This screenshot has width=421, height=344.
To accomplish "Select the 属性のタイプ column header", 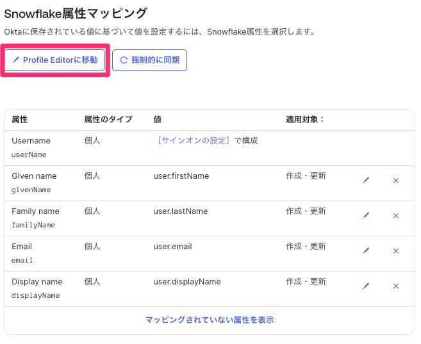I will pos(108,120).
